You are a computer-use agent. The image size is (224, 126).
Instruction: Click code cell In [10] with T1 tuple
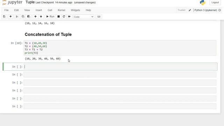[x=120, y=48]
